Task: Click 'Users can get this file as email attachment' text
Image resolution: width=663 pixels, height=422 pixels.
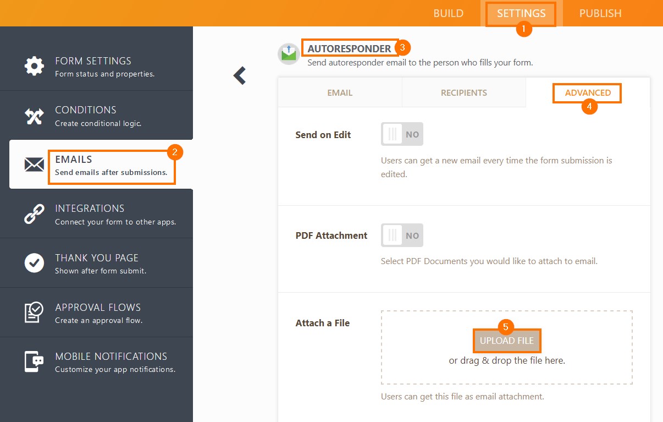Action: (x=462, y=396)
